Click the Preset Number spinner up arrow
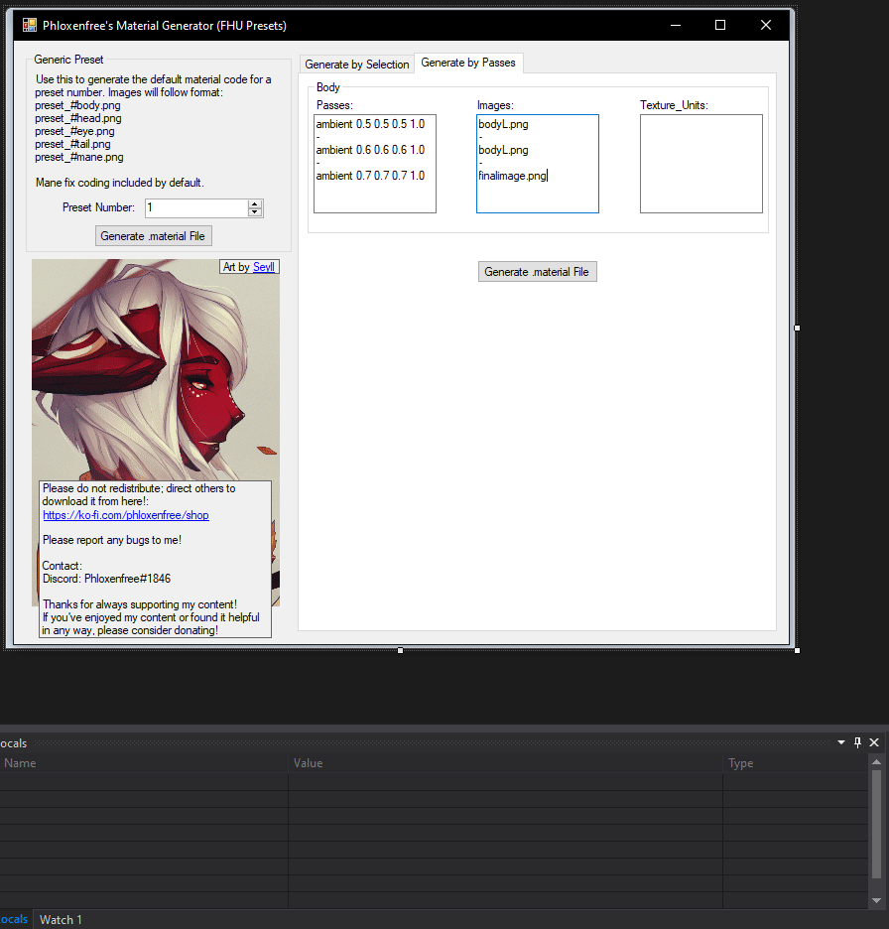 pyautogui.click(x=255, y=202)
